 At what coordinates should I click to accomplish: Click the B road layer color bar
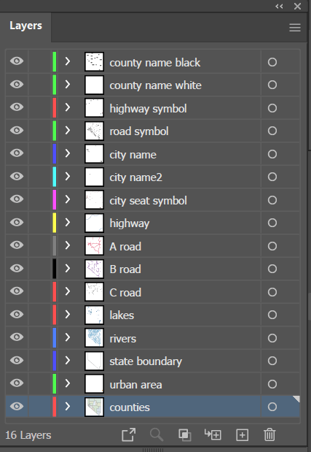(x=55, y=269)
